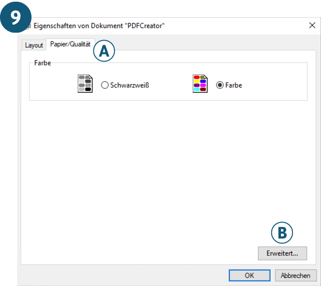
Task: Select the Papier/Qualität tab
Action: point(70,44)
